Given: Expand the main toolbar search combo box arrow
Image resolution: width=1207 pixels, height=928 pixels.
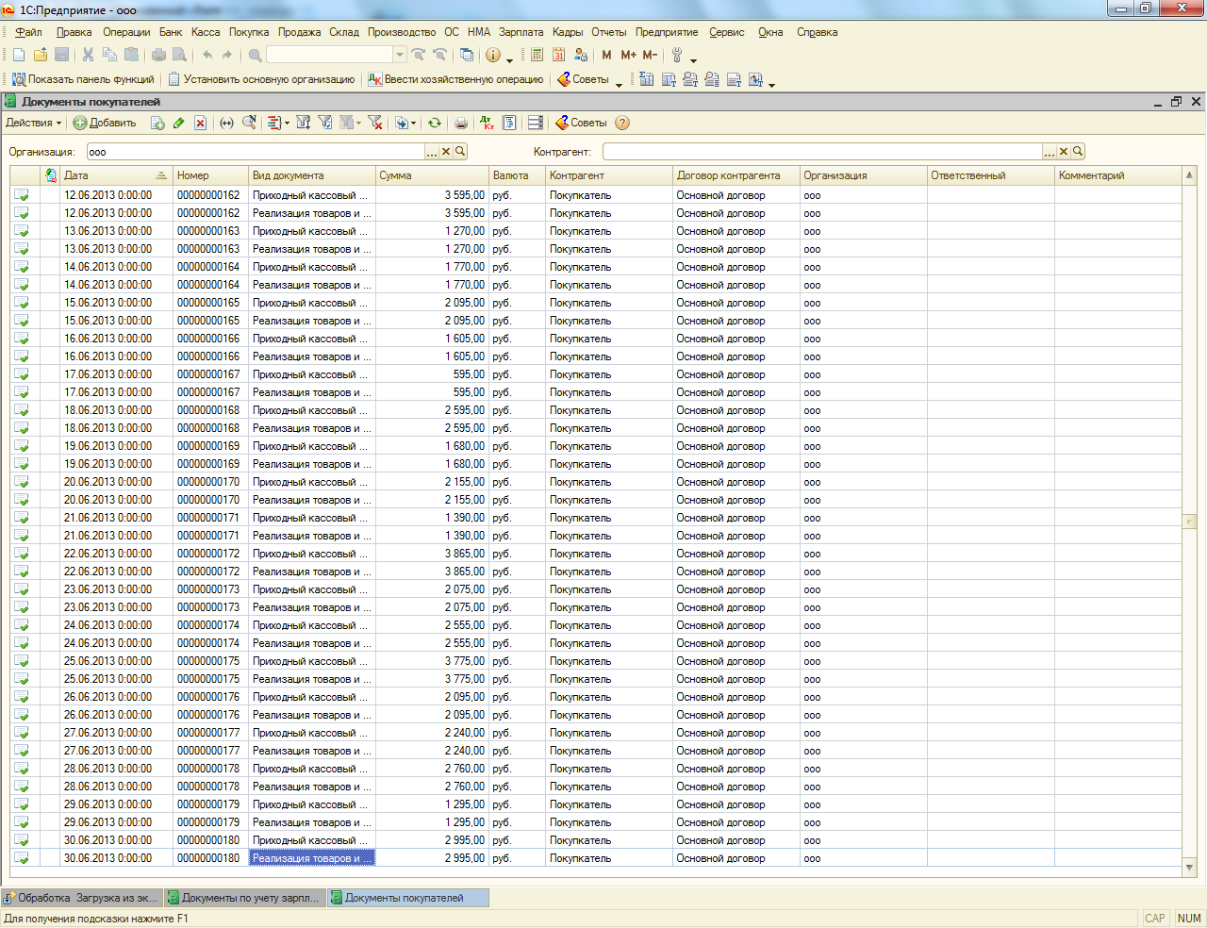Looking at the screenshot, I should pos(400,55).
